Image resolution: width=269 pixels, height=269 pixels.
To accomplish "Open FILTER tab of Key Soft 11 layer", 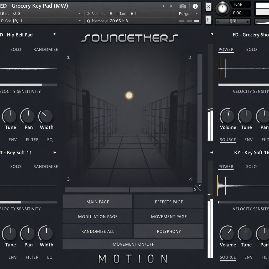I will [x=32, y=257].
